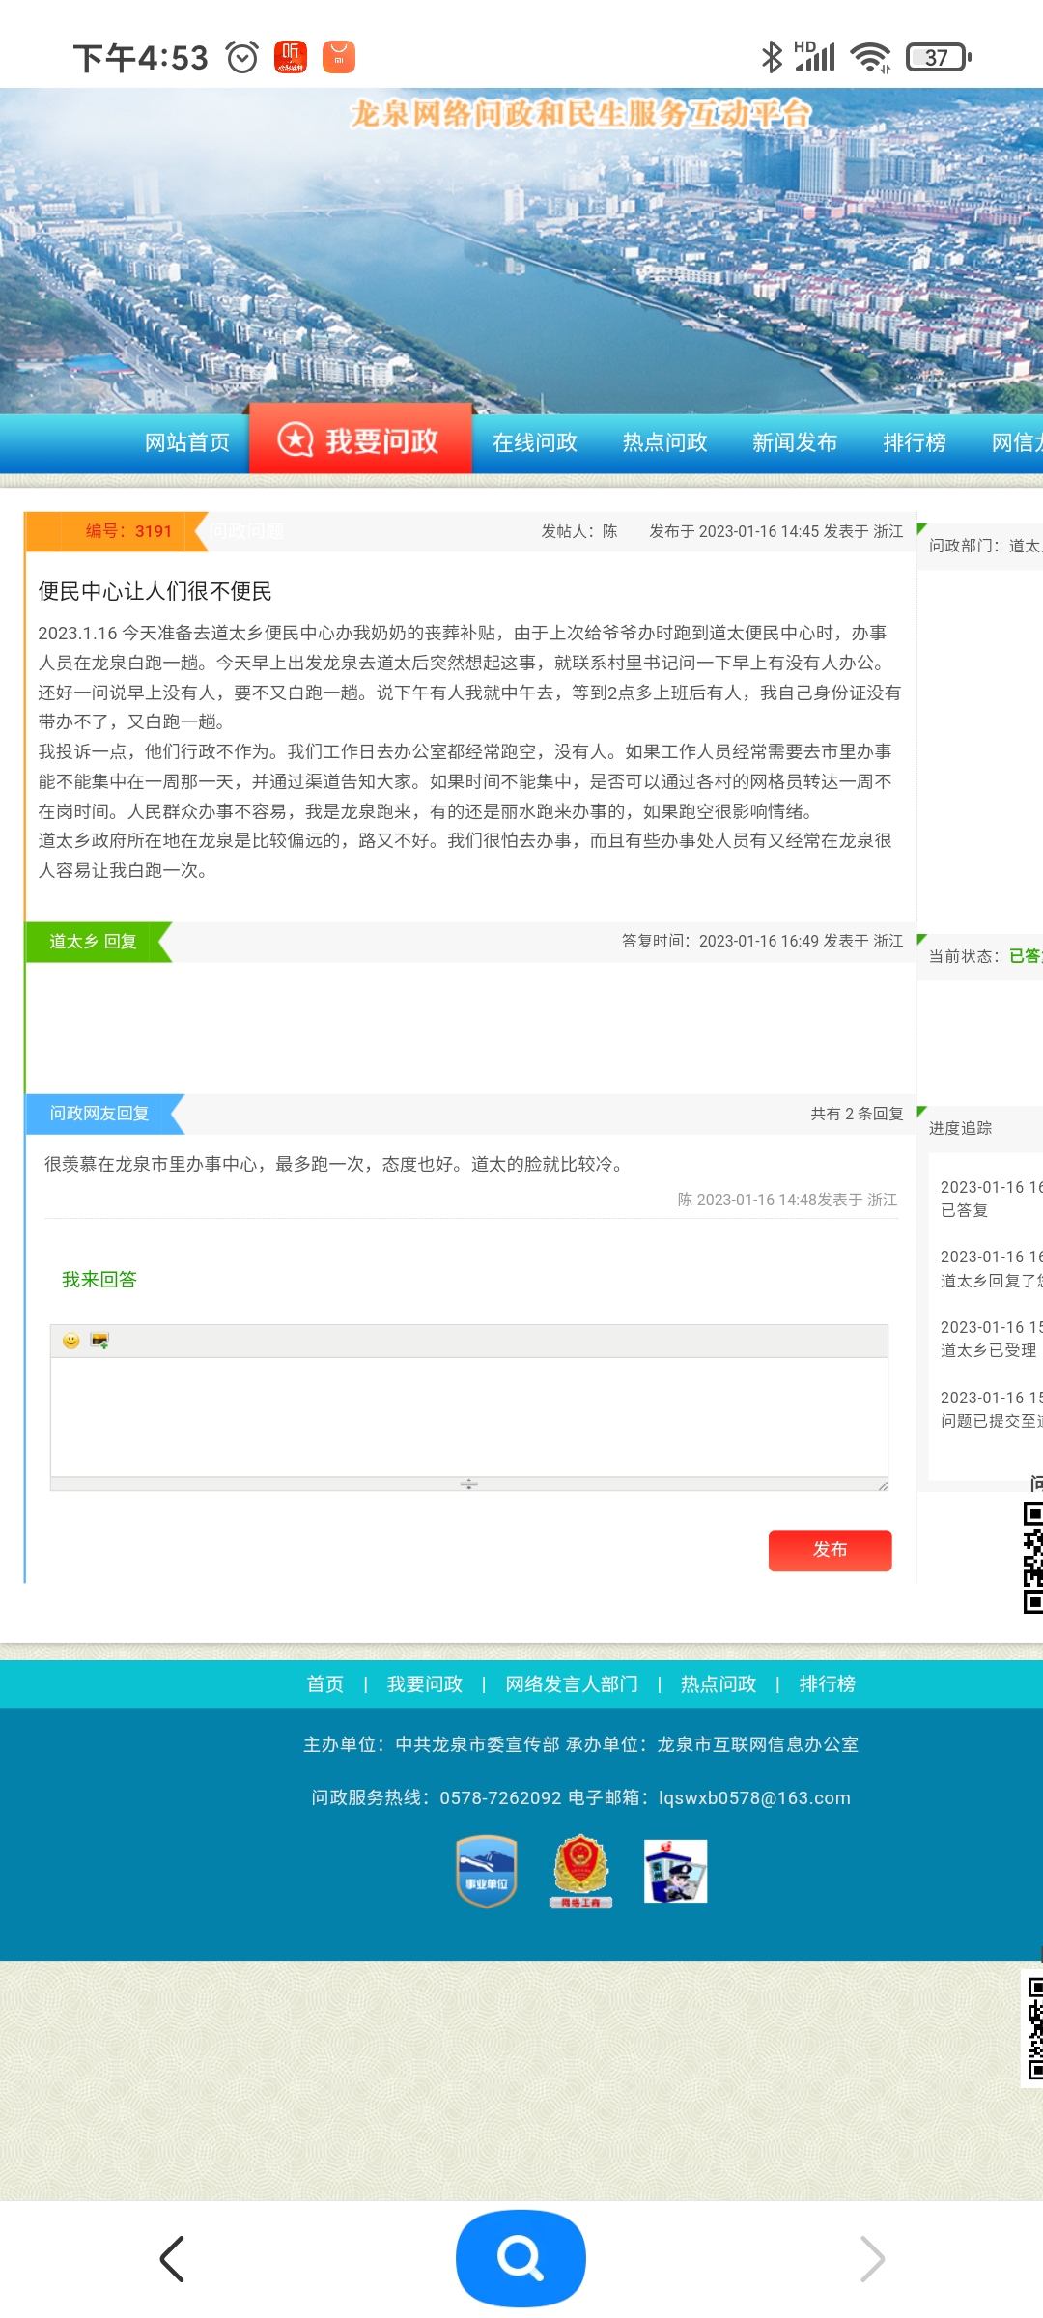This screenshot has height=2318, width=1043.
Task: Open the 网络工商 red emblem badge
Action: [580, 1872]
